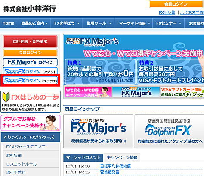This screenshot has height=176, width=204.
Task: Open the ダブルでお得なキャンペーン実施中 banner
Action: tap(31, 123)
